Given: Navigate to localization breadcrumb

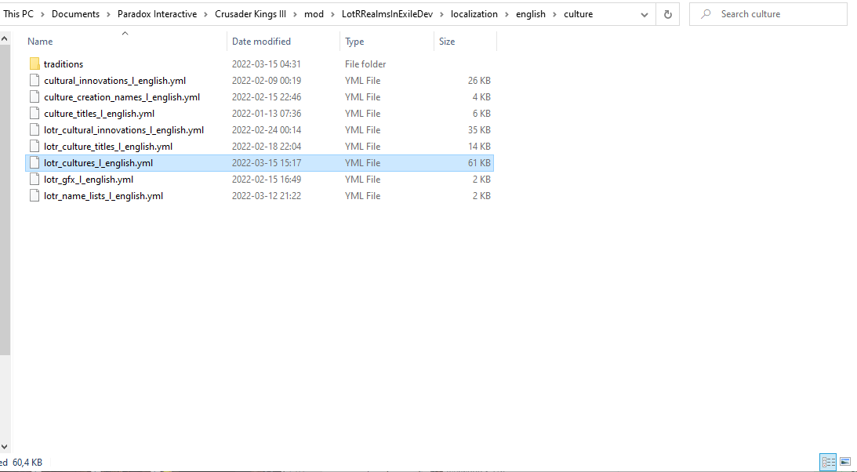Looking at the screenshot, I should (x=474, y=14).
